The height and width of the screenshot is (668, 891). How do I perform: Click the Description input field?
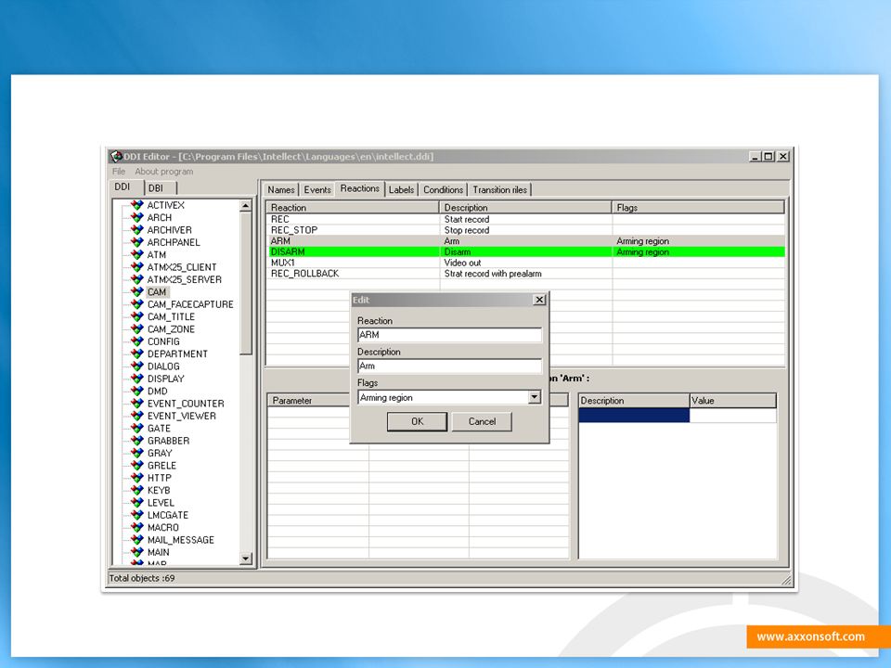(449, 366)
